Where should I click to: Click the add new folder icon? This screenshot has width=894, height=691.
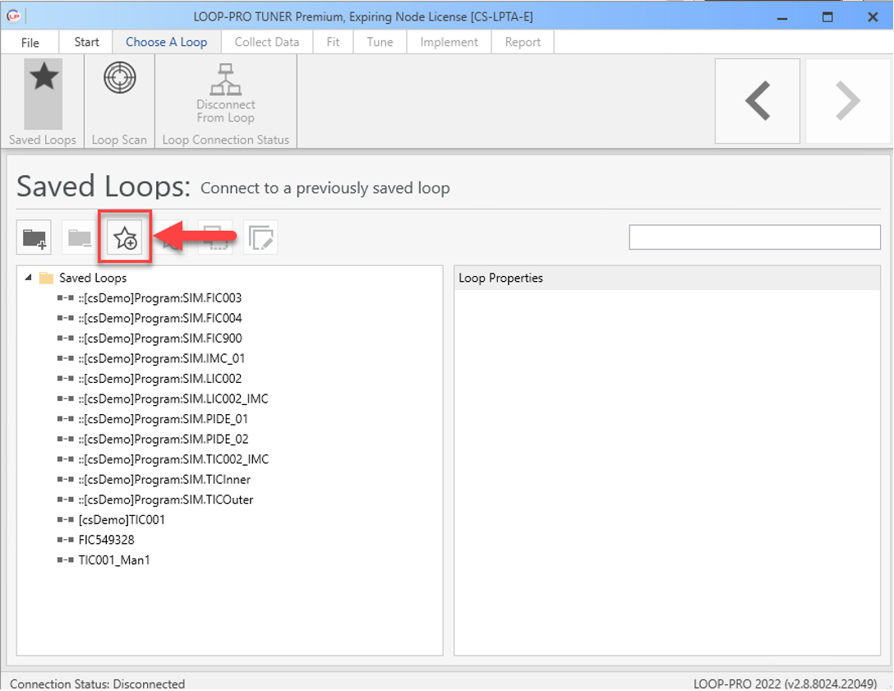[x=35, y=237]
